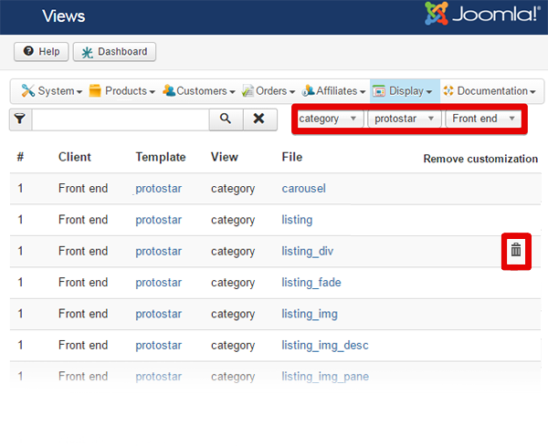Click the Remove customization column header
Viewport: 548px width, 446px height.
tap(480, 159)
